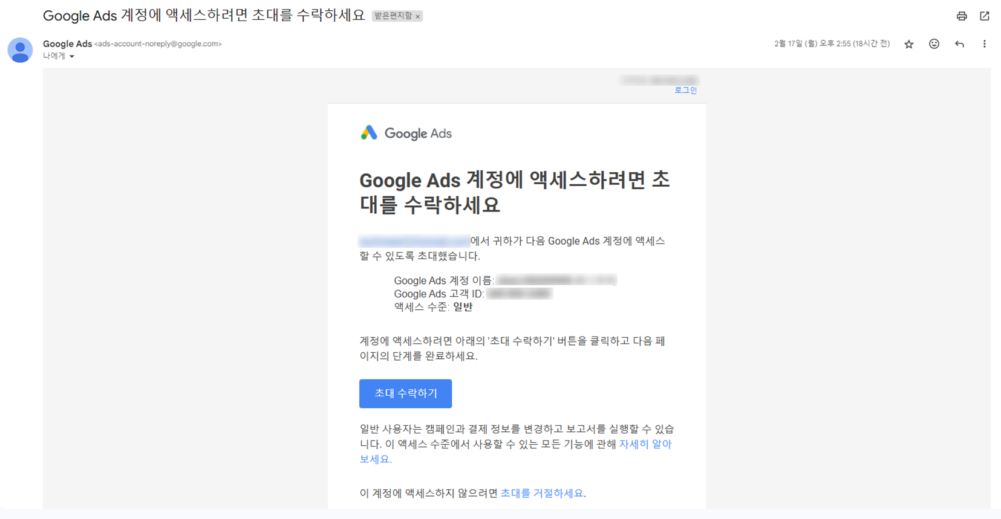The width and height of the screenshot is (1001, 519).
Task: Open more options three-dot menu
Action: point(985,44)
